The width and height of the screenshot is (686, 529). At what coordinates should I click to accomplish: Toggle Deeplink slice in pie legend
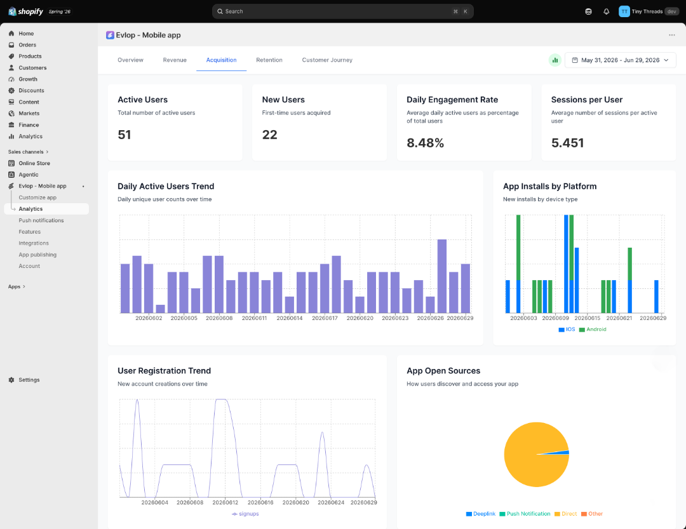tap(480, 514)
